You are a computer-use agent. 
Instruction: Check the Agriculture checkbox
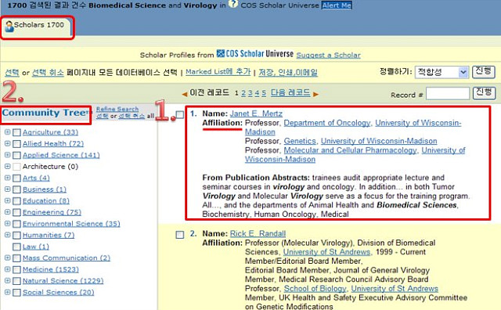[x=16, y=132]
